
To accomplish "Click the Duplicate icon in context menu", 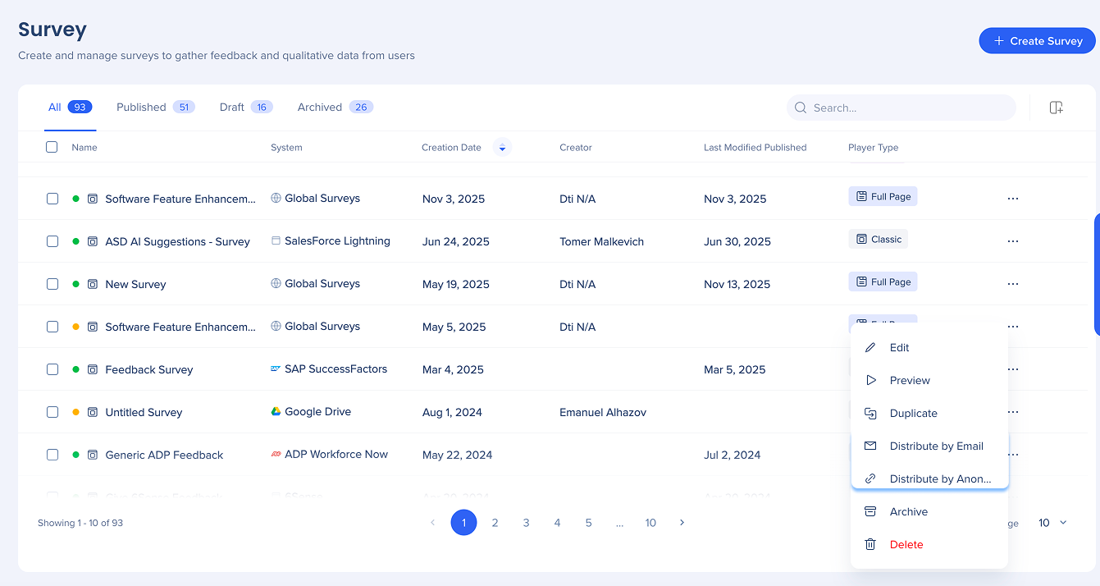I will (870, 414).
